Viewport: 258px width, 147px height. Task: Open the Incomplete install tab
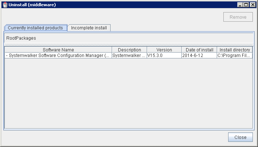tap(89, 28)
